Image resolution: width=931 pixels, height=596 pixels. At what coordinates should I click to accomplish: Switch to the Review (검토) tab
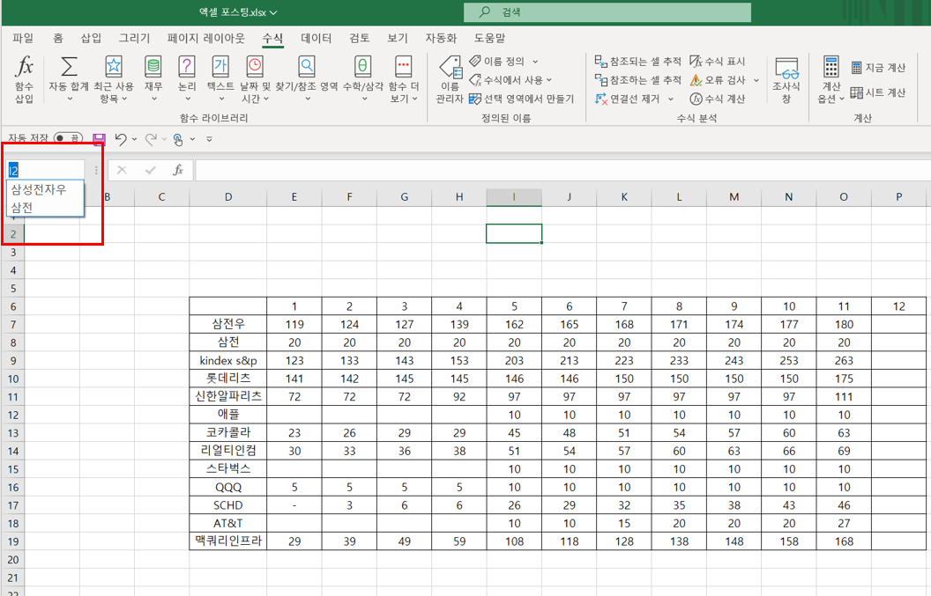(359, 38)
